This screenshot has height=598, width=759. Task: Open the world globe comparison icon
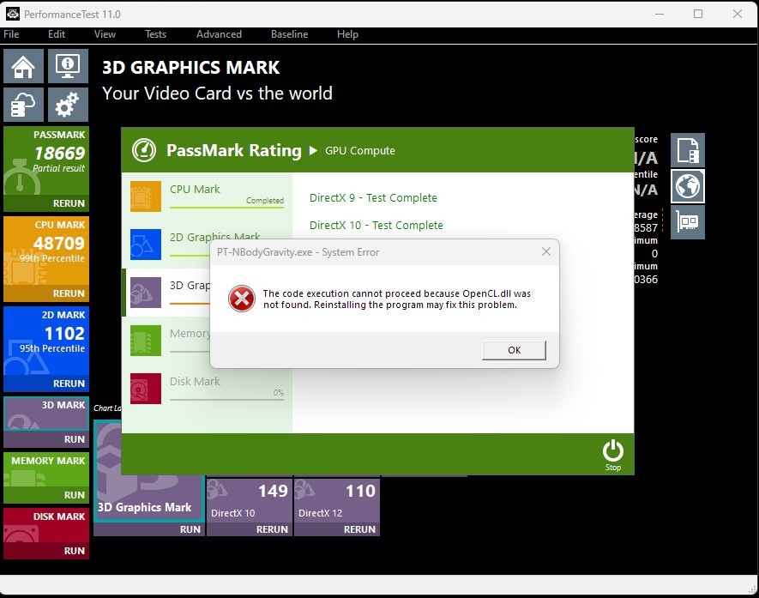687,186
